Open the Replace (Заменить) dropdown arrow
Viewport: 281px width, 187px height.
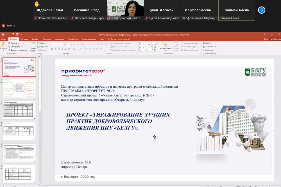[x=215, y=47]
